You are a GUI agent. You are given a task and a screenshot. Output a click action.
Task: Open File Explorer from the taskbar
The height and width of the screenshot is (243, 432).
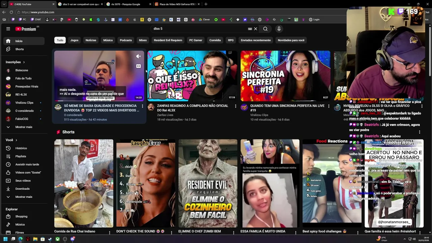pyautogui.click(x=35, y=239)
